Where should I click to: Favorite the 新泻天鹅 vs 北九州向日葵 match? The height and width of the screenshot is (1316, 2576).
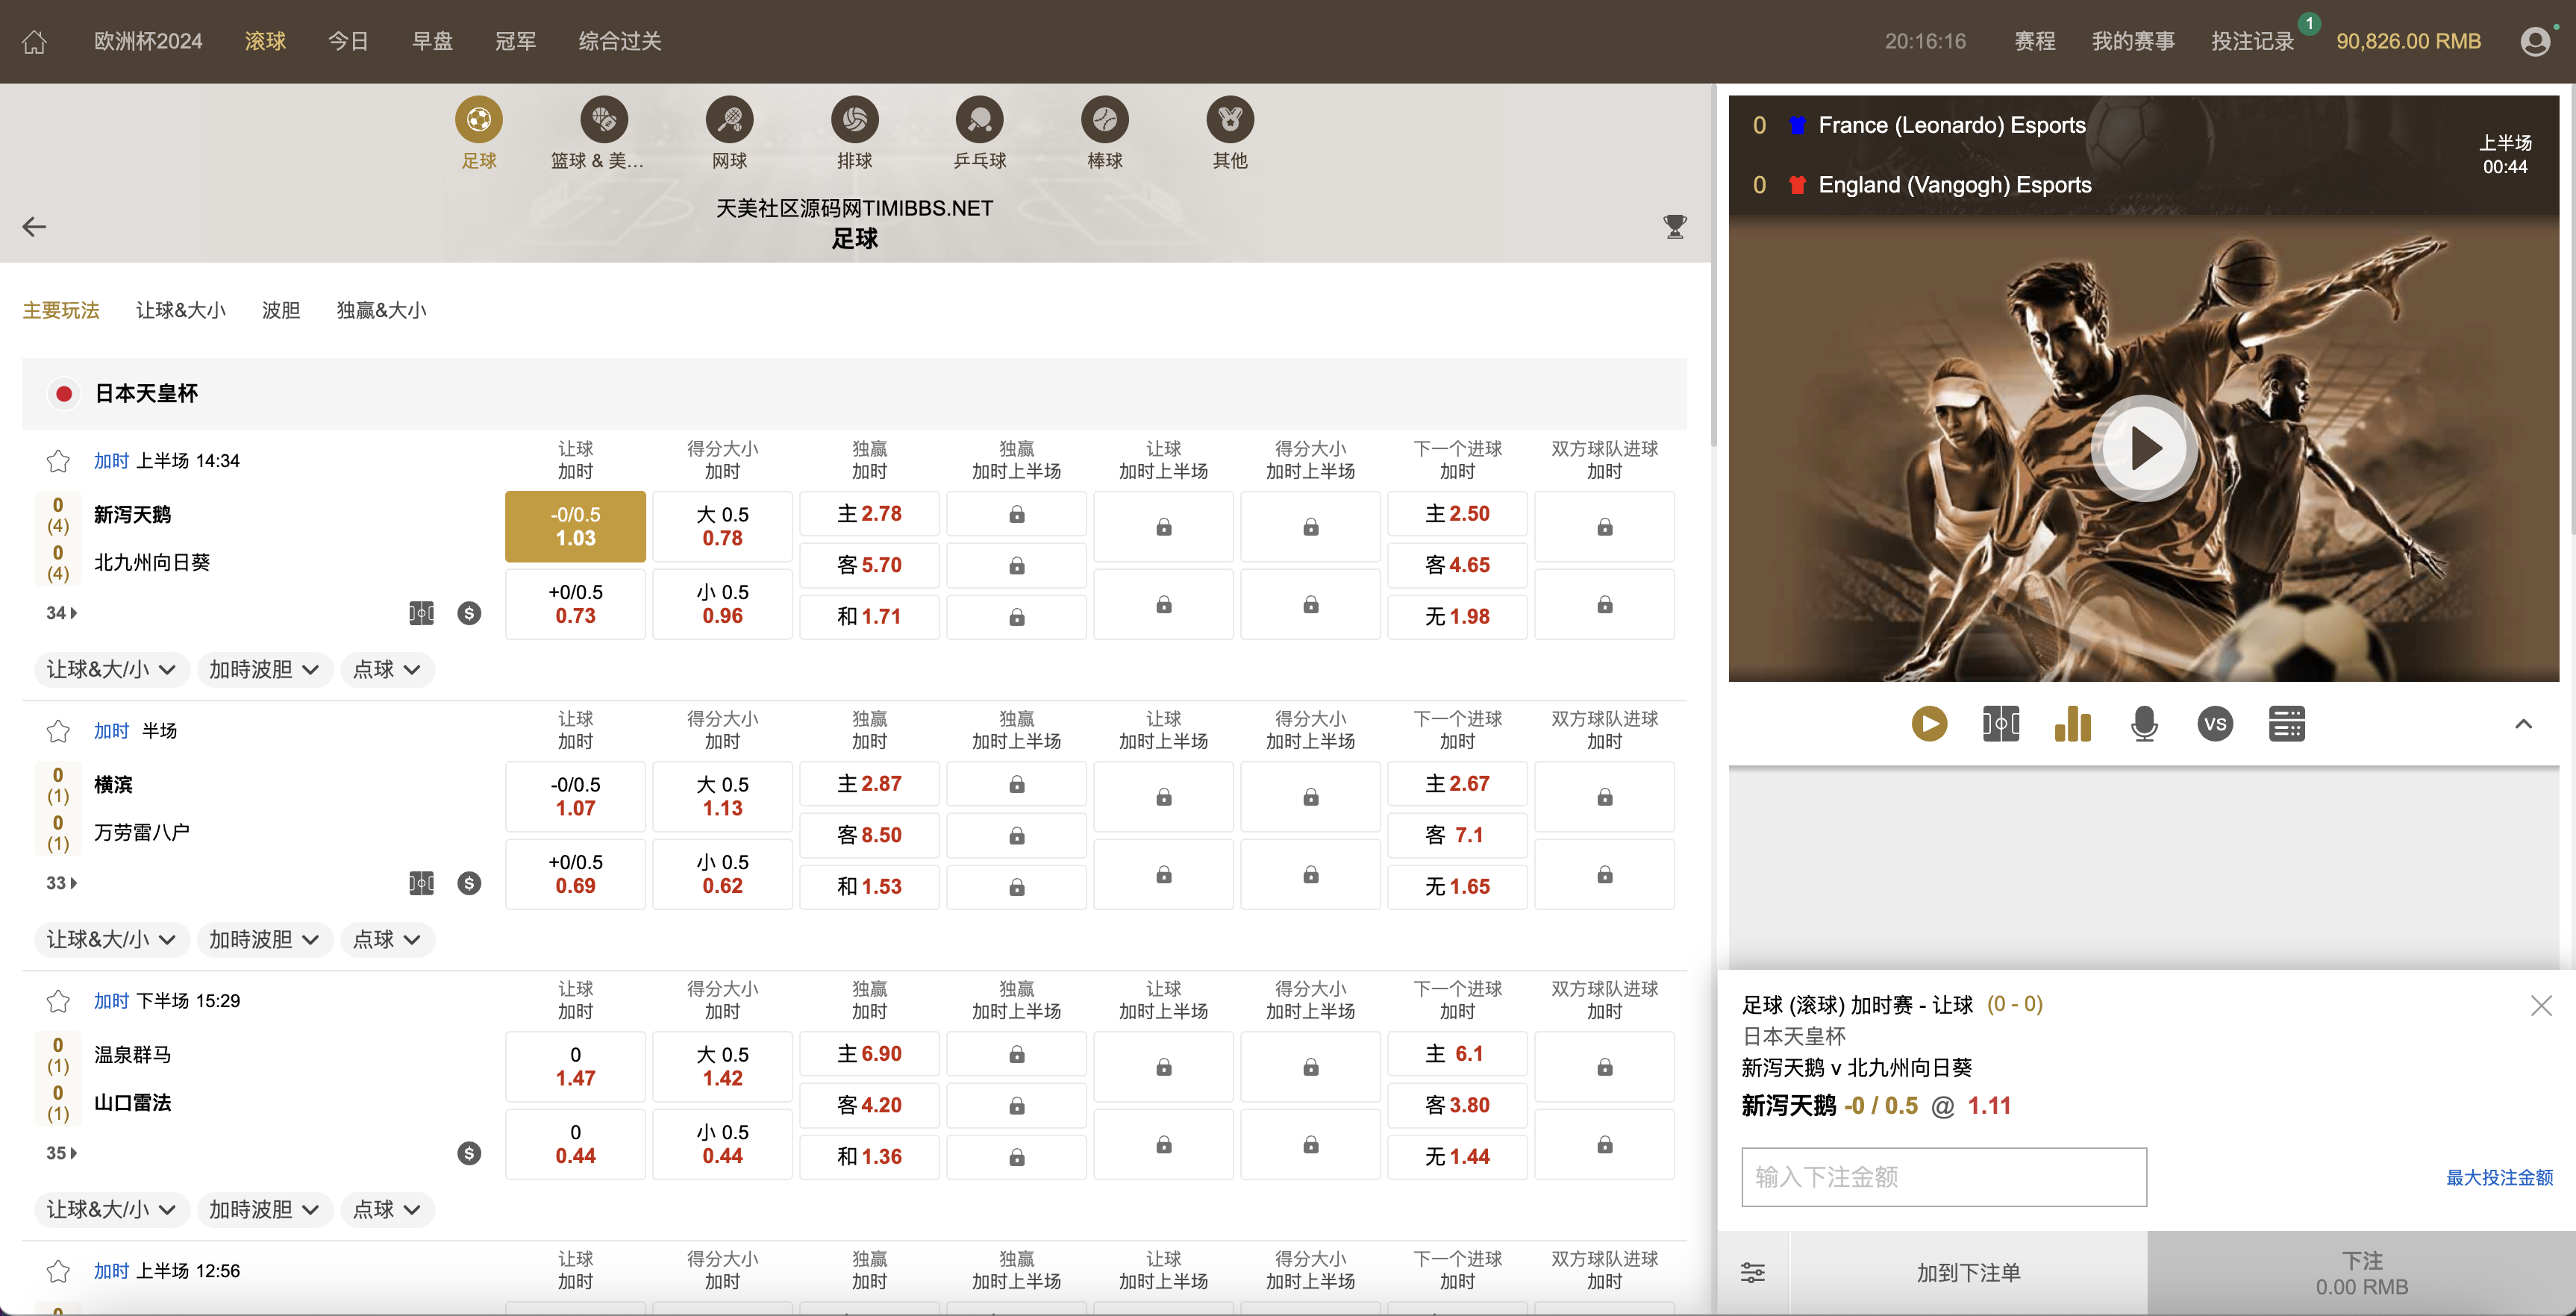click(57, 461)
